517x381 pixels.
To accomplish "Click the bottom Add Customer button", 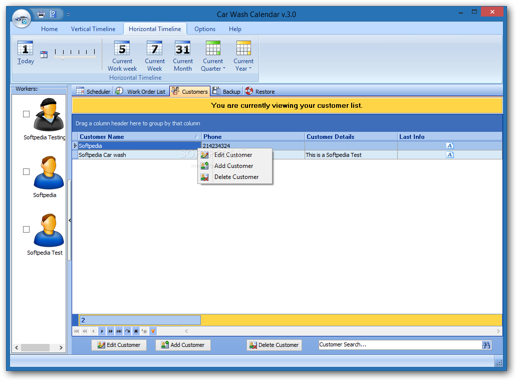I will point(183,345).
